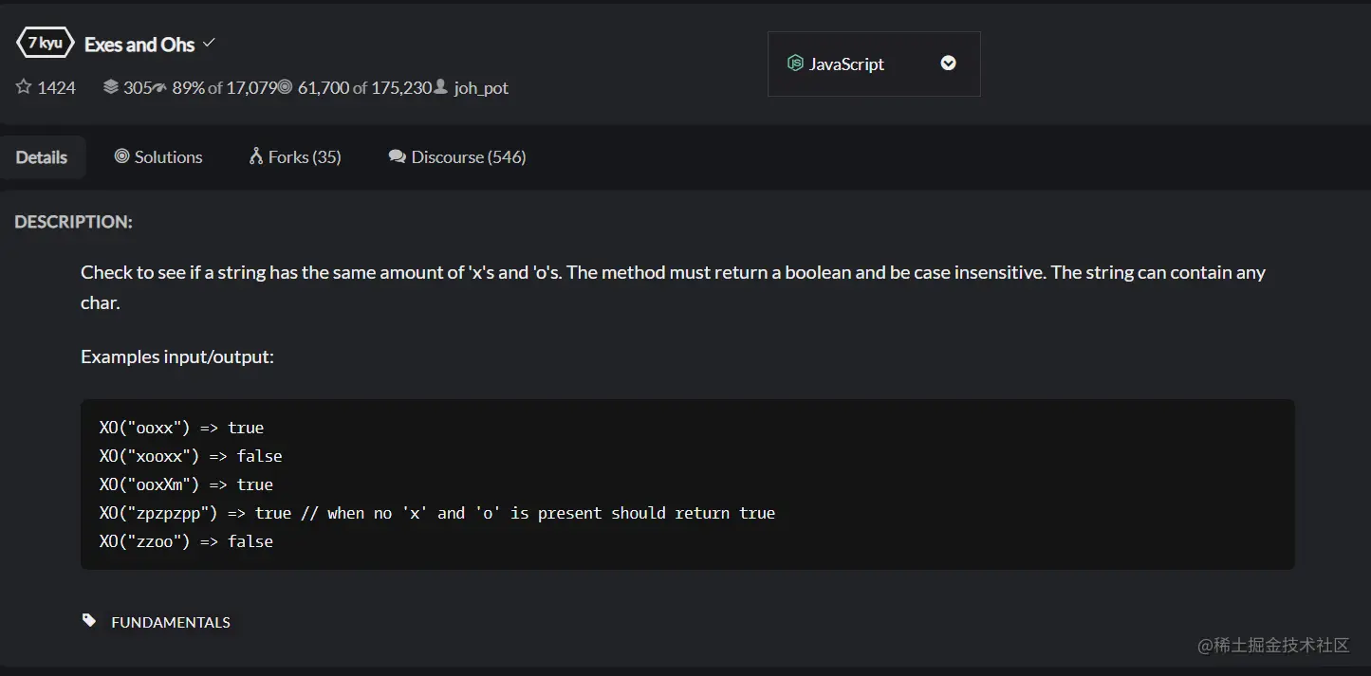The width and height of the screenshot is (1371, 676).
Task: Open the joh_pot author profile link
Action: [481, 88]
